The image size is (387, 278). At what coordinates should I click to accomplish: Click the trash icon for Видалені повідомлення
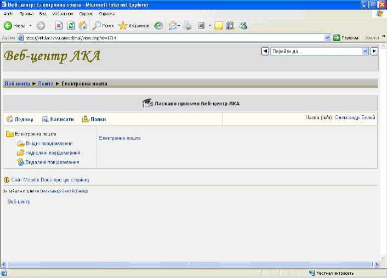21,162
